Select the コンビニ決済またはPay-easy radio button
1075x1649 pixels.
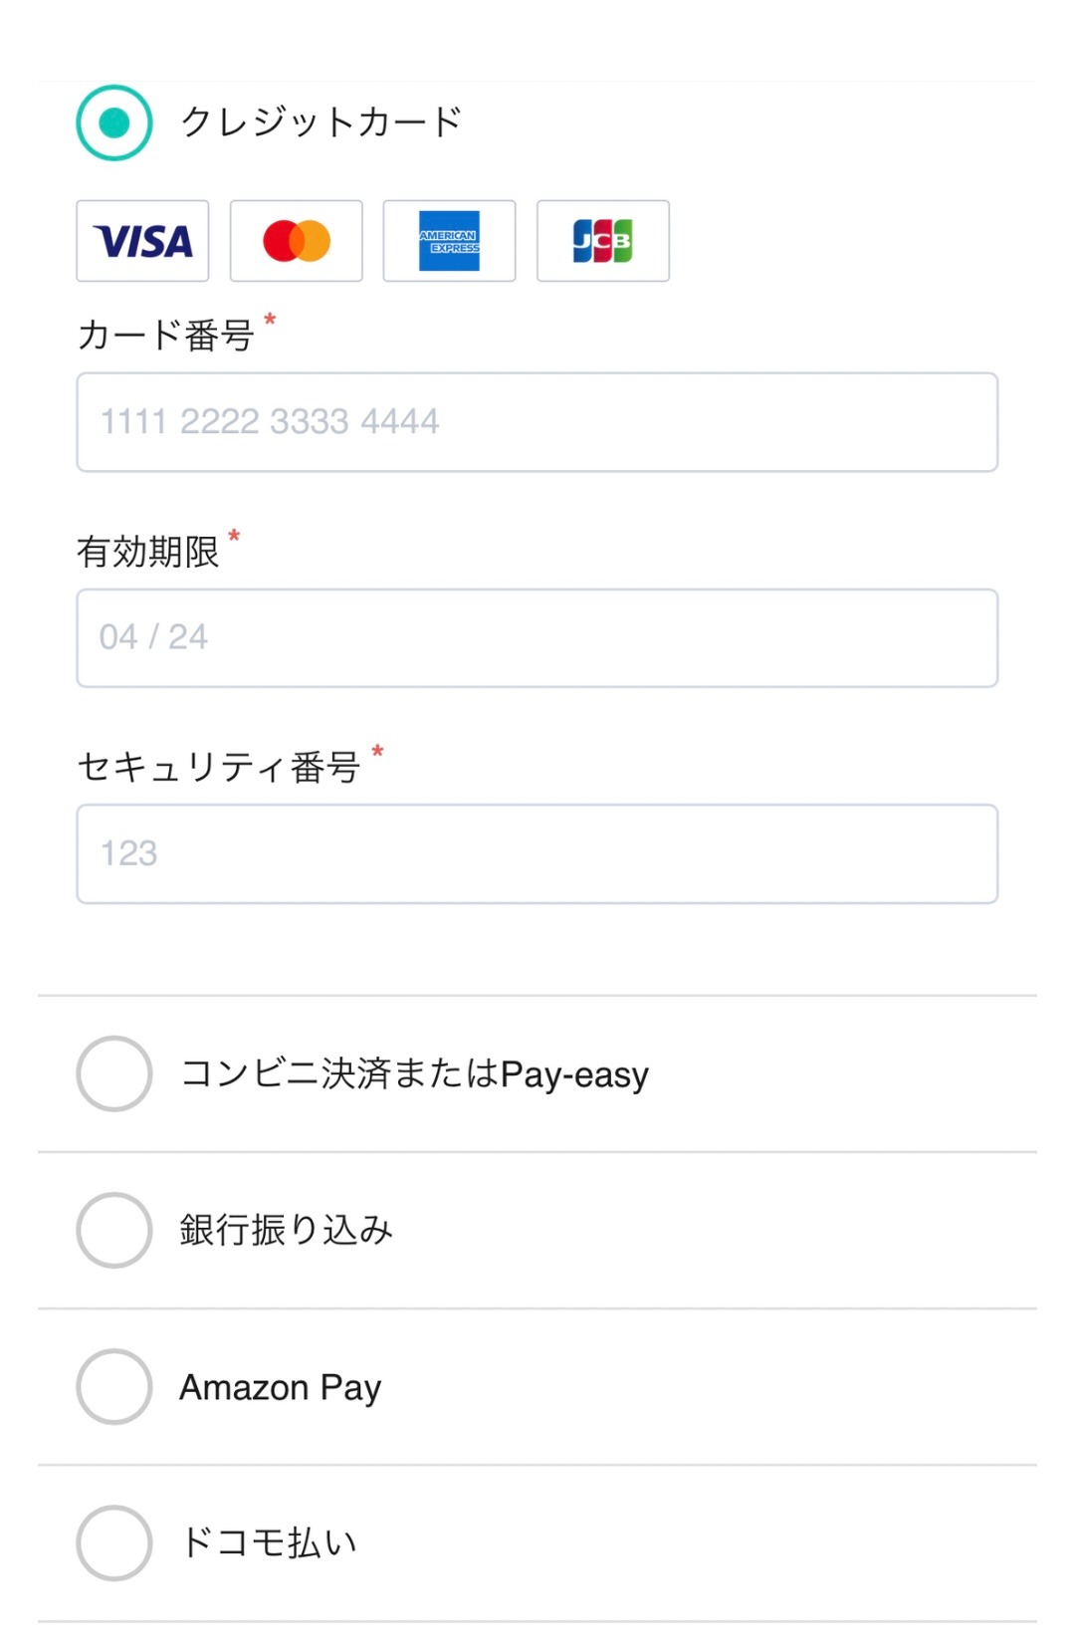114,1073
